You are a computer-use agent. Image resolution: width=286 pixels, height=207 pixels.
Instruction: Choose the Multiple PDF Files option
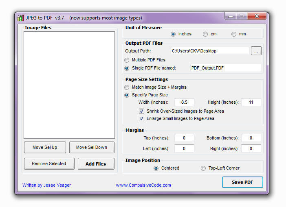(x=127, y=60)
